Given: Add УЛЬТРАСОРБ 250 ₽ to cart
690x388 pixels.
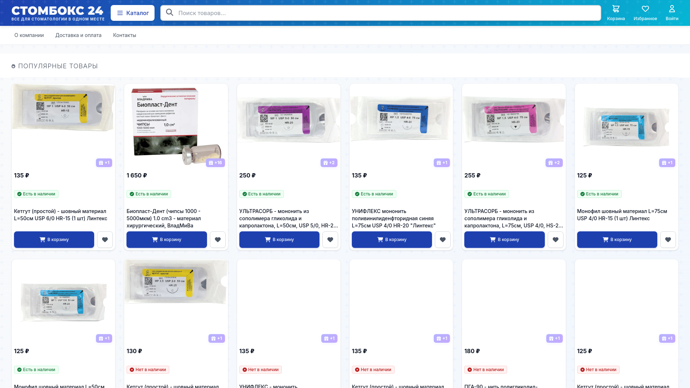Looking at the screenshot, I should [x=279, y=240].
